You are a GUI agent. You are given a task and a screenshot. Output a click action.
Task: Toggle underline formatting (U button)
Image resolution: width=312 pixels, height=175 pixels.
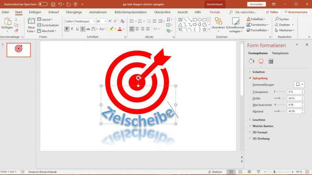(x=78, y=29)
